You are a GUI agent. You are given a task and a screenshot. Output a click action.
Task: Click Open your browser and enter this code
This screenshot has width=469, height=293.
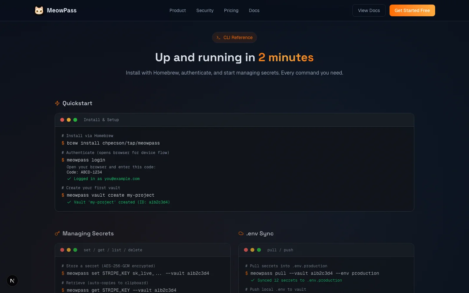tap(111, 167)
